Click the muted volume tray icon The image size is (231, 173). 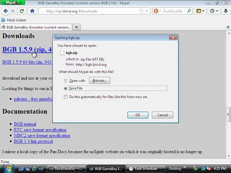(x=209, y=168)
